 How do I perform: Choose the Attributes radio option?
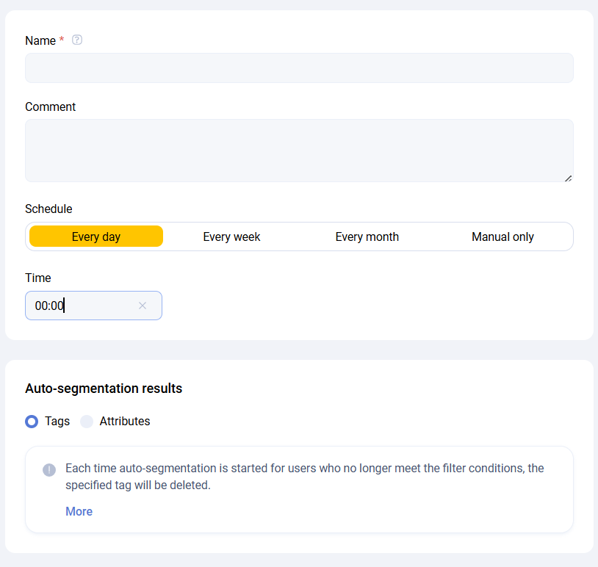(x=87, y=422)
